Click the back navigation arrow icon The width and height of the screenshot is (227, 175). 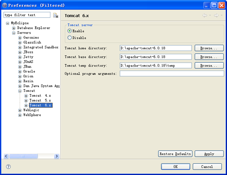point(205,15)
